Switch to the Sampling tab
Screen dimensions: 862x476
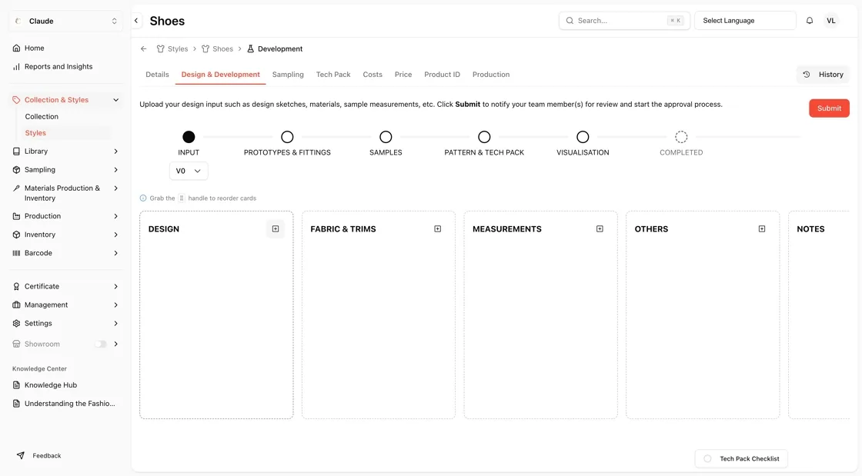288,75
